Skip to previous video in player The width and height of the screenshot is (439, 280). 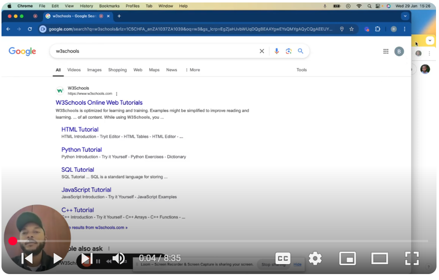point(27,259)
